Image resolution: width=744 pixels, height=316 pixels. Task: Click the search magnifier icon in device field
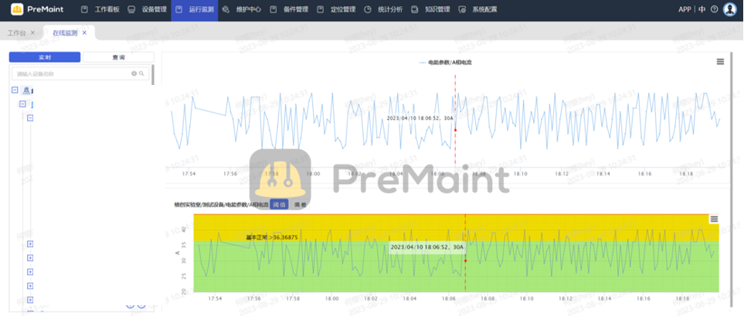(x=141, y=74)
